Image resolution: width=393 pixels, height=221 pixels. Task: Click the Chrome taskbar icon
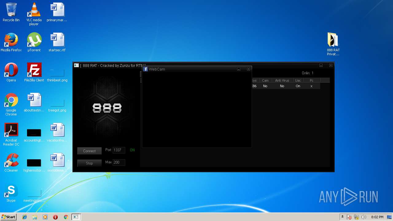coord(66,217)
